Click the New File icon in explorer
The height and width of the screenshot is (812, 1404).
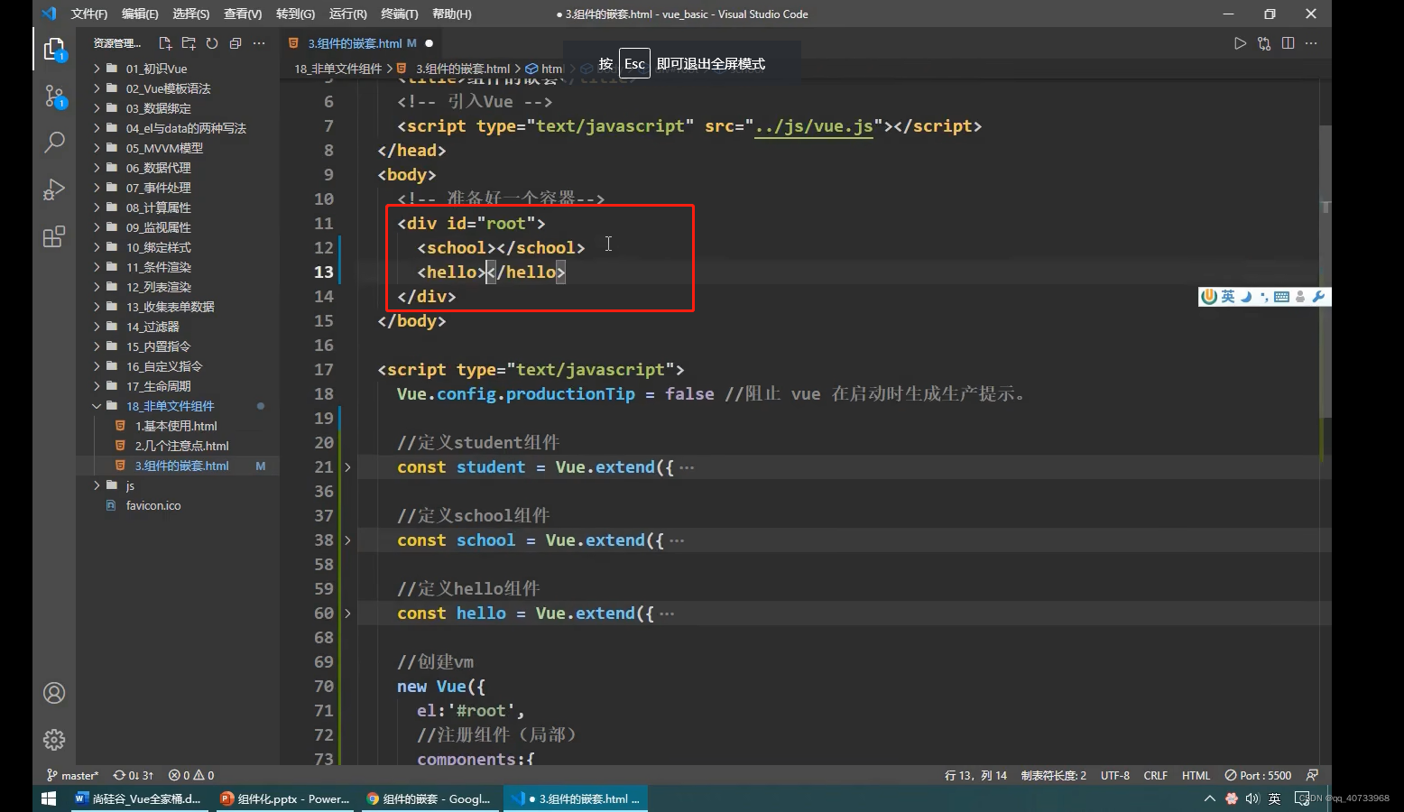coord(165,43)
